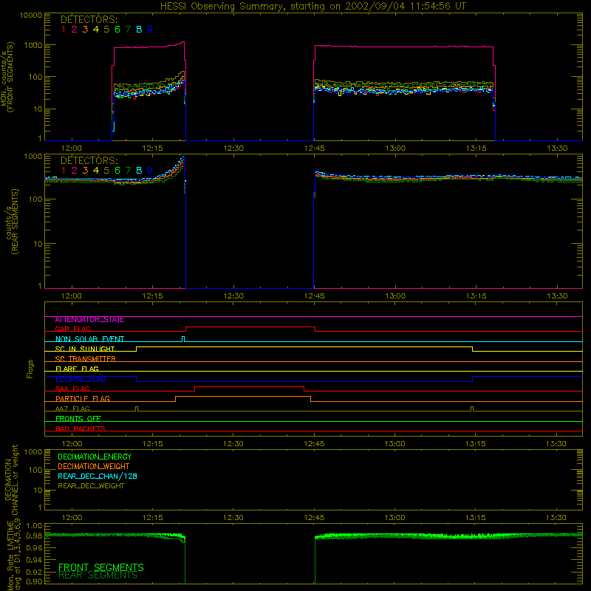Viewport: 591px width, 591px height.
Task: Select the FRONTS_OFF flag label
Action: click(x=78, y=419)
